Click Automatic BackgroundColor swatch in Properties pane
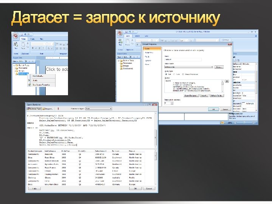The width and height of the screenshot is (272, 204). pyautogui.click(x=244, y=104)
